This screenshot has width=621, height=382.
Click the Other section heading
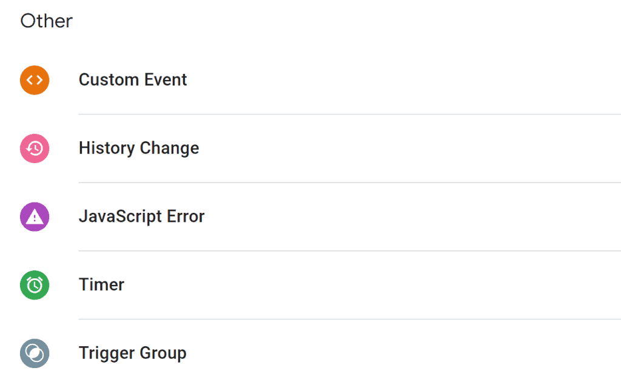(x=46, y=21)
